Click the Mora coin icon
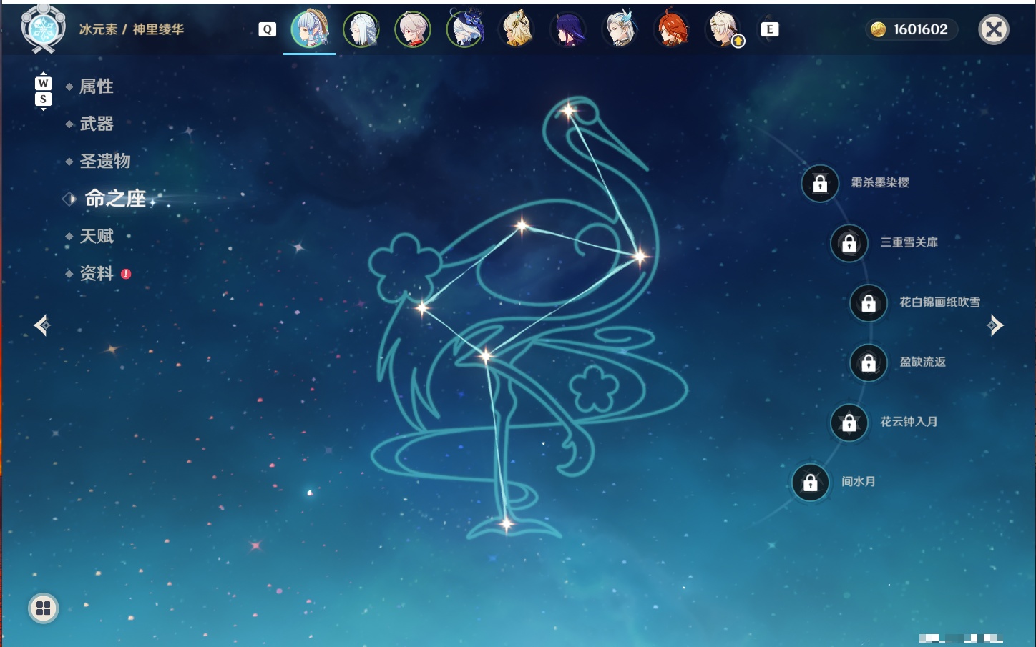The width and height of the screenshot is (1036, 647). click(x=878, y=29)
